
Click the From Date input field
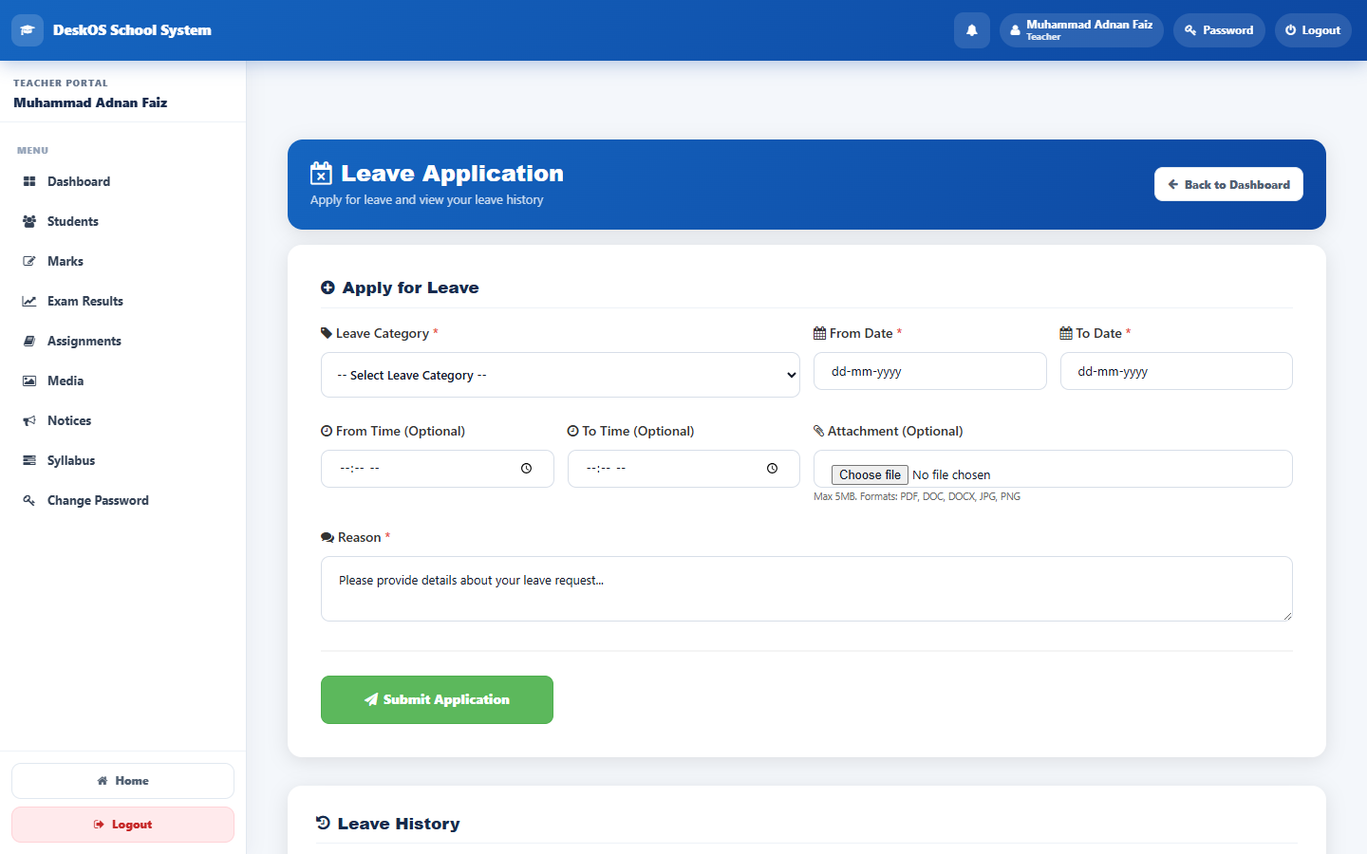929,371
